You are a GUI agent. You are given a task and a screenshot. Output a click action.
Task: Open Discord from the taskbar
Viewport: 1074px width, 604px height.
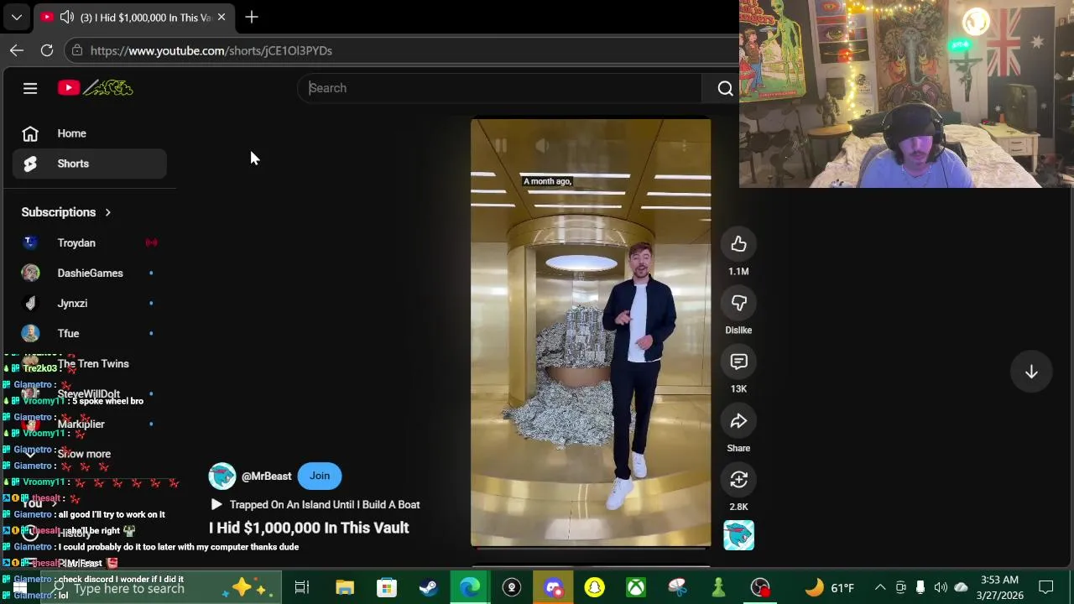(554, 588)
